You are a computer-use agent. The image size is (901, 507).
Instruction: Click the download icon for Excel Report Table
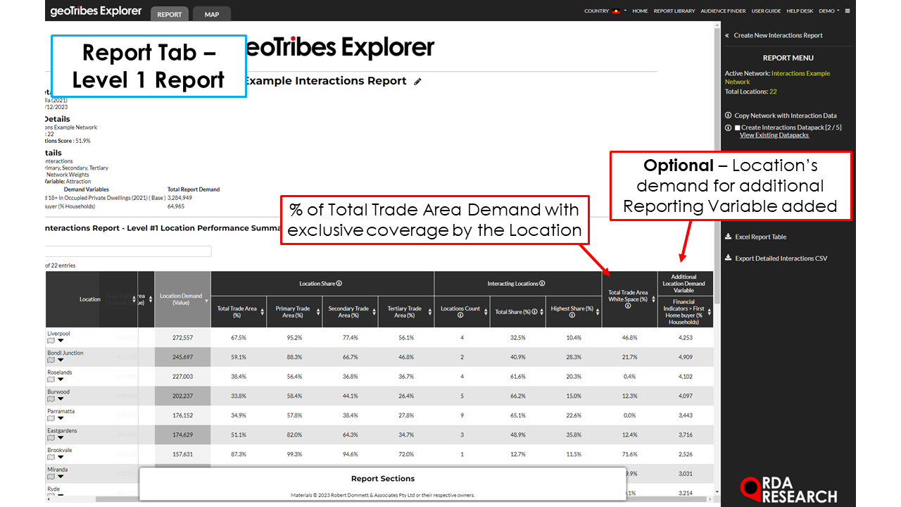tap(729, 237)
